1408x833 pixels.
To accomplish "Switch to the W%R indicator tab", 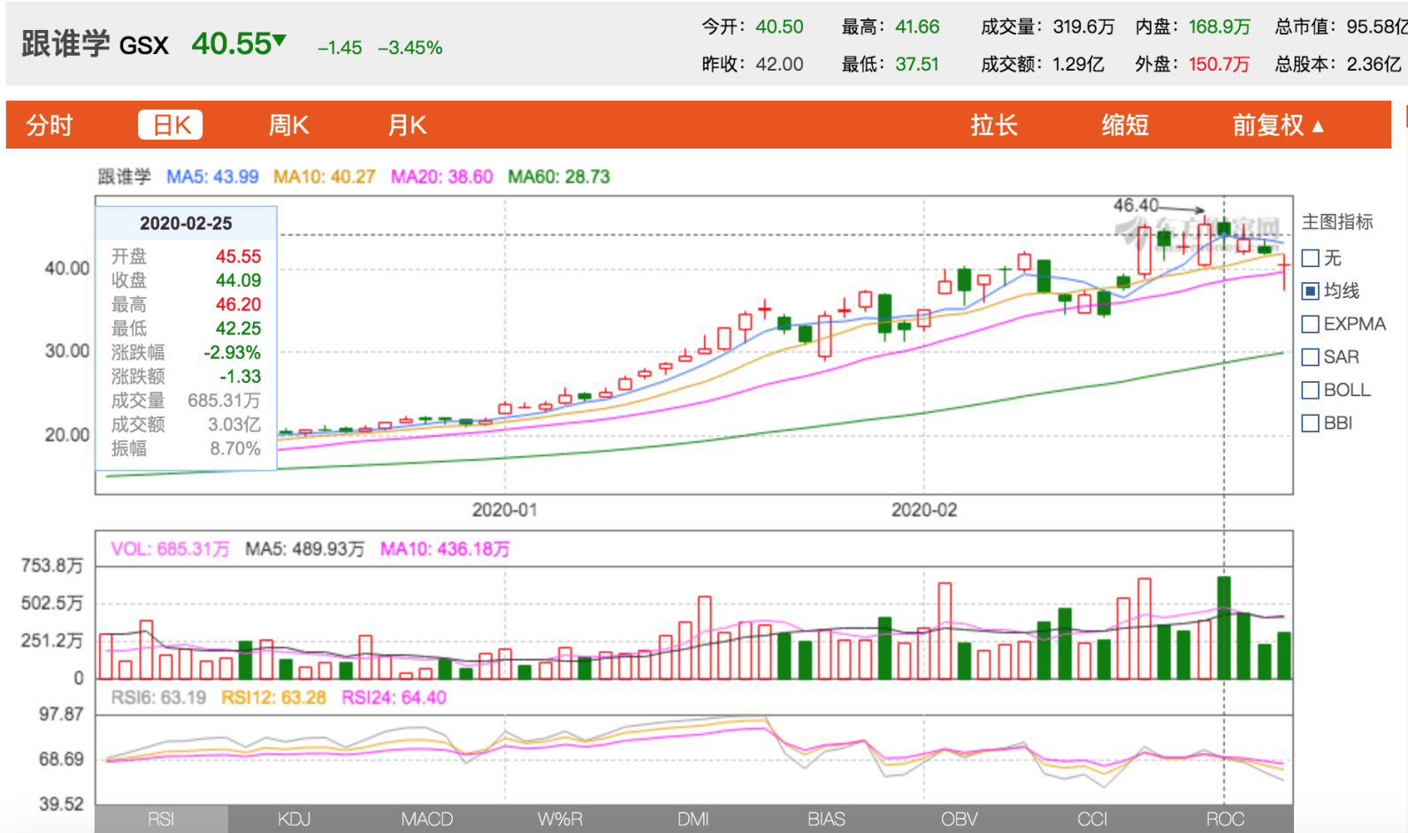I will (x=561, y=819).
